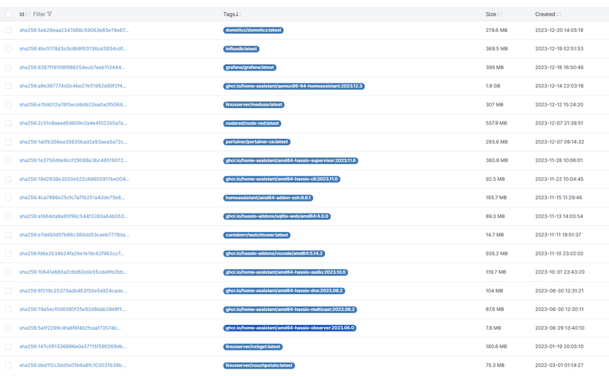609x377 pixels.
Task: Click the Filter funnel icon in header
Action: (x=49, y=14)
